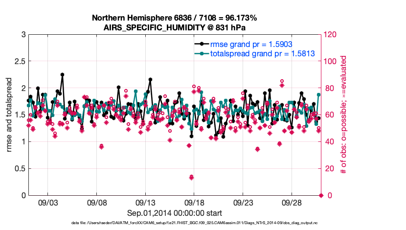Image resolution: width=406 pixels, height=230 pixels.
Task: Click the 0.5 tick label on left axis
Action: pos(20,168)
